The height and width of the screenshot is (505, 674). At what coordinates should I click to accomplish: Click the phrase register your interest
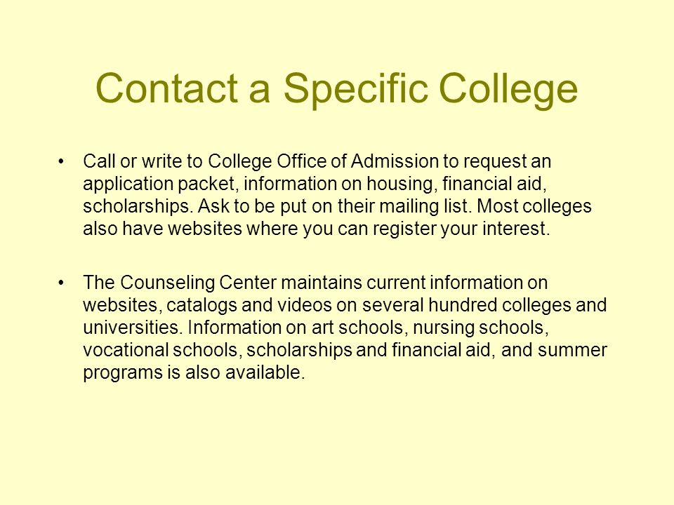(x=461, y=229)
